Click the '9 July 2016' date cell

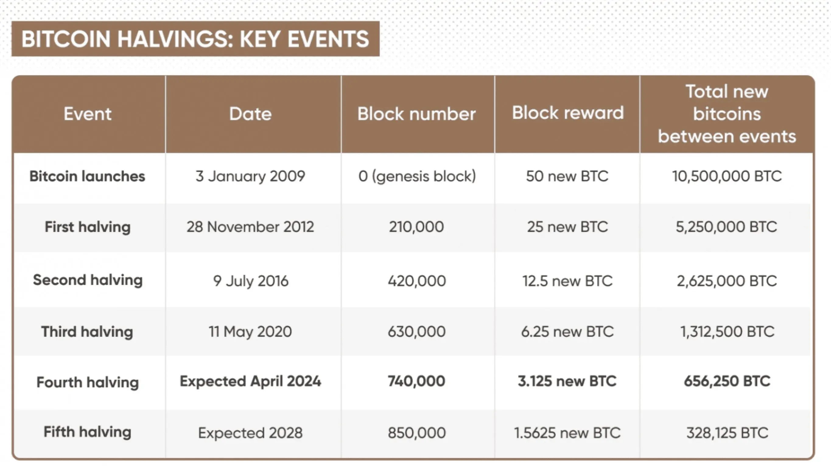coord(250,281)
